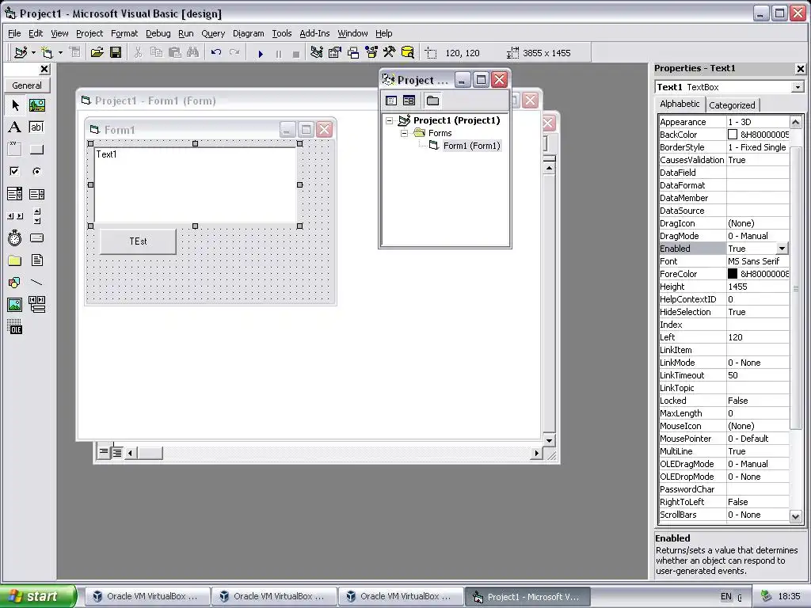Open the File menu
Viewport: 811px width, 608px height.
click(14, 33)
